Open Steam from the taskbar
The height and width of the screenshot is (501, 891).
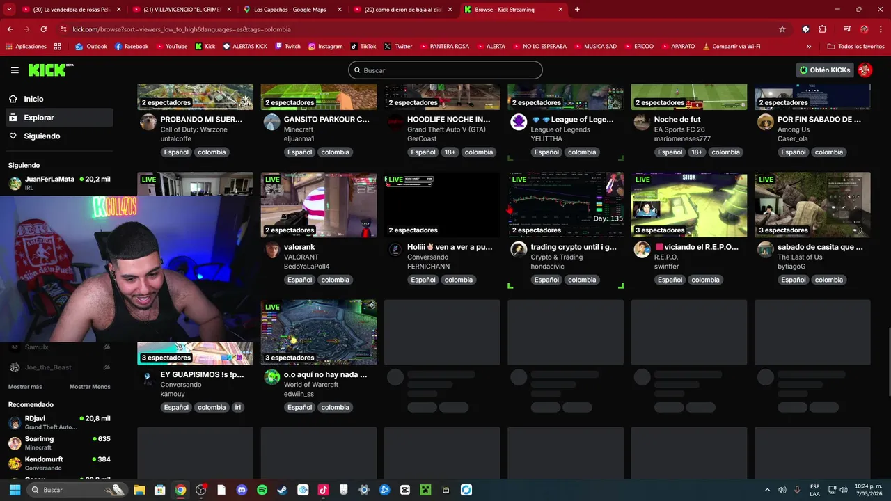[282, 490]
